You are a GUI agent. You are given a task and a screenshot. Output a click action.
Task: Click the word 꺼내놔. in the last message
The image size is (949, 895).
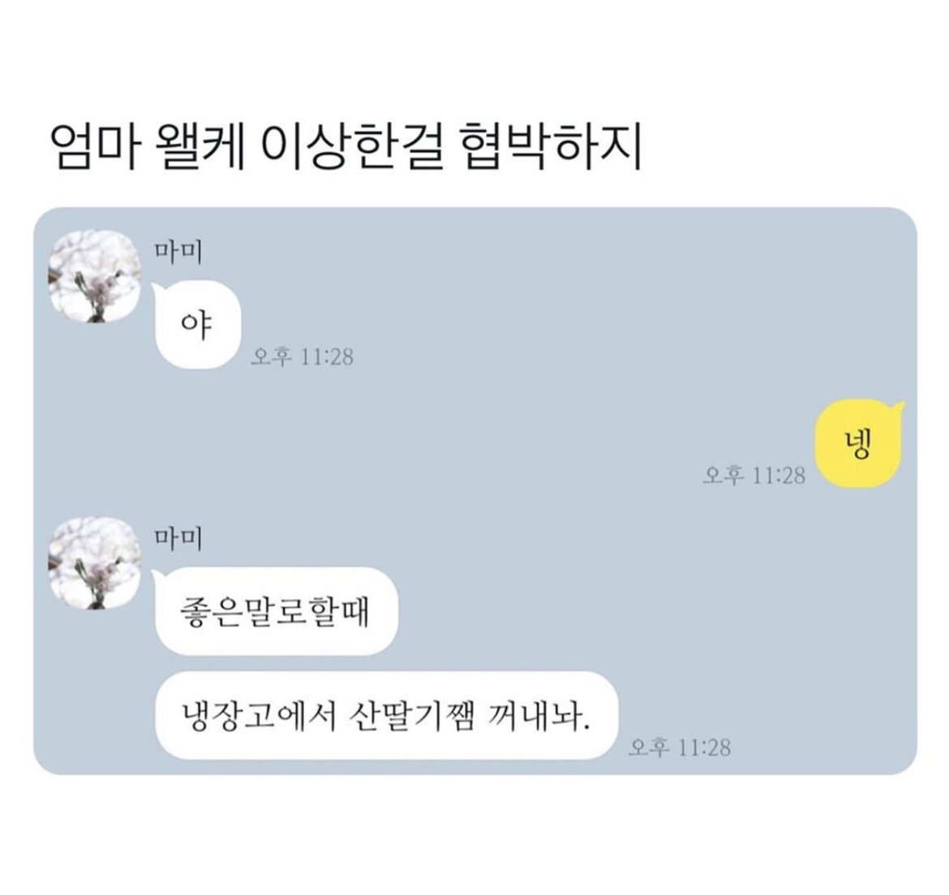540,717
